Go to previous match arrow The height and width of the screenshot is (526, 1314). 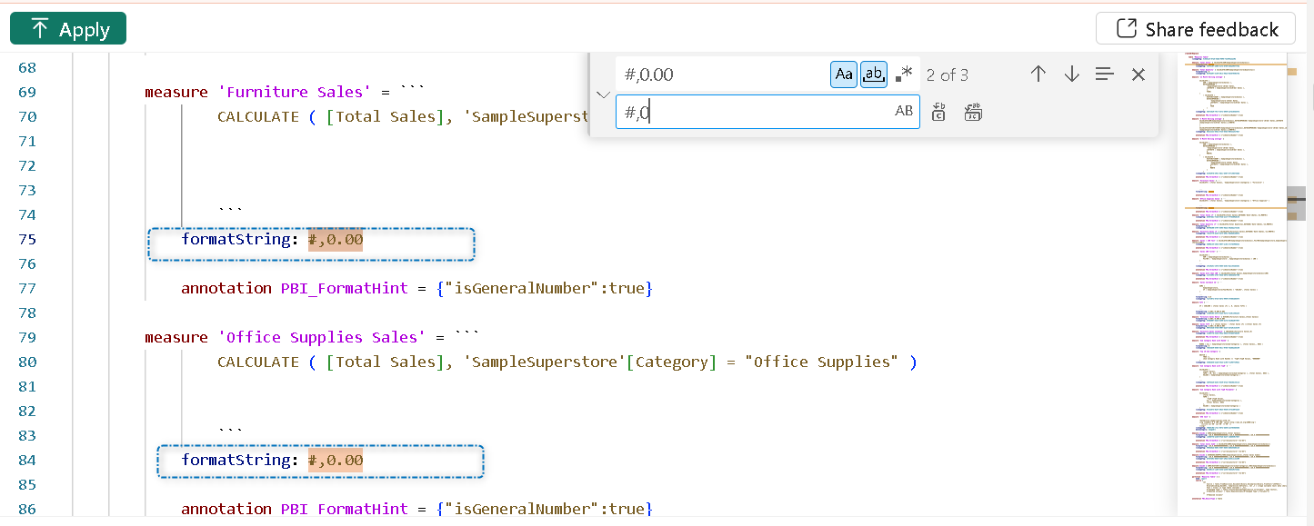click(x=1038, y=74)
